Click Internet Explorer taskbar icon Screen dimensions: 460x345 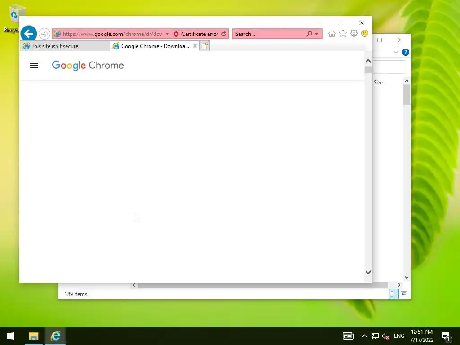tap(55, 336)
